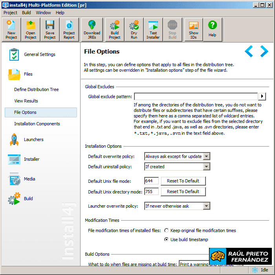This screenshot has height=275, width=275.
Task: Start Build Project from the toolbar
Action: pos(115,30)
